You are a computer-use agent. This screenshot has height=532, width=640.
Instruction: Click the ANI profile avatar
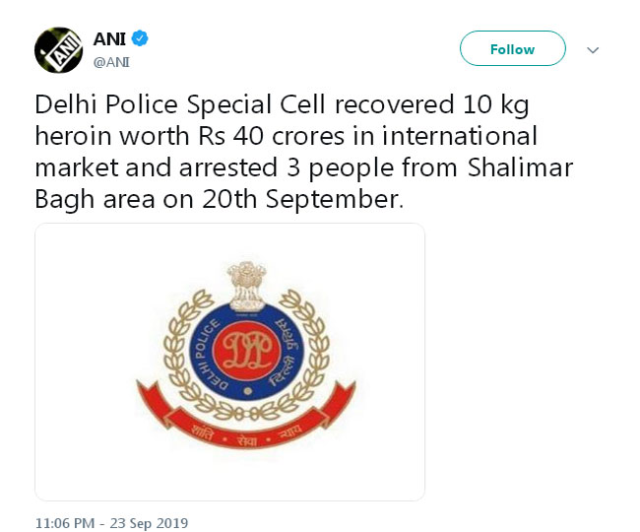[x=59, y=50]
